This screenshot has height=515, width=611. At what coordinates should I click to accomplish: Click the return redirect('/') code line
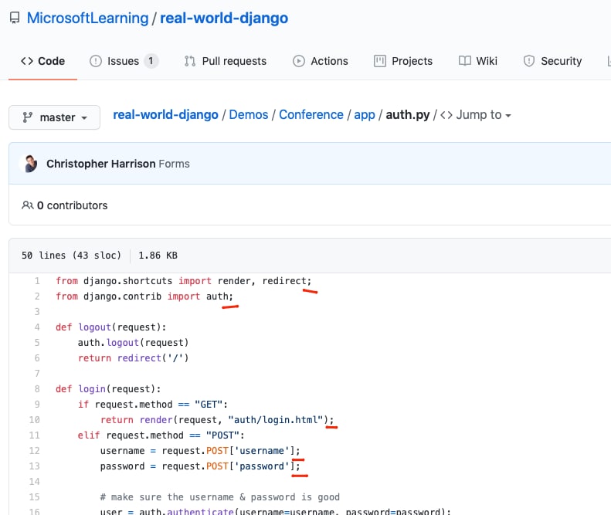pos(134,358)
